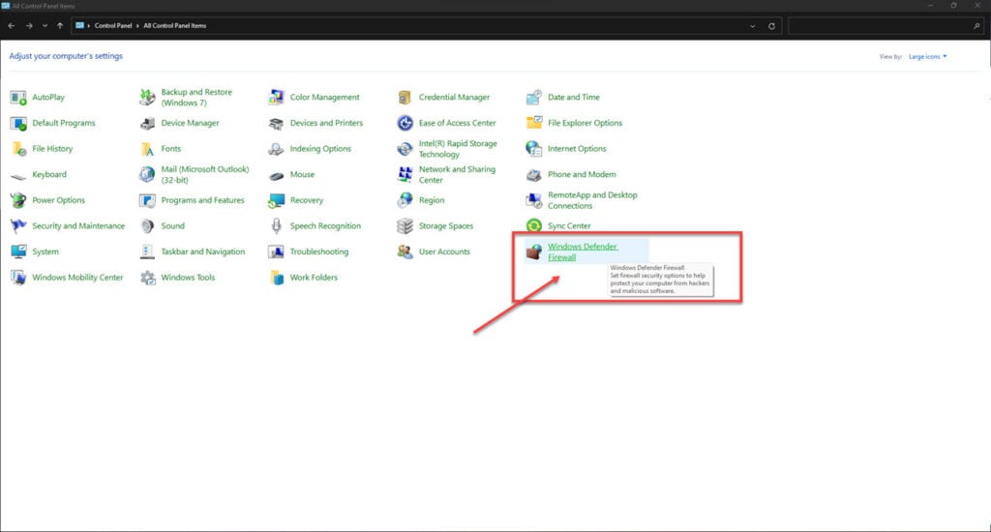This screenshot has width=991, height=532.
Task: Click the Default Programs icon
Action: [x=18, y=123]
